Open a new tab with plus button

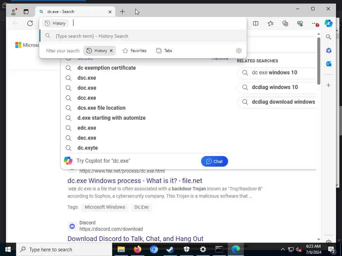click(x=122, y=12)
